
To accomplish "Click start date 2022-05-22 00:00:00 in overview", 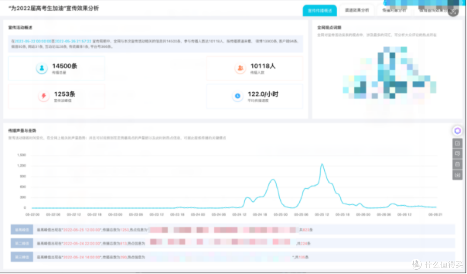I will pyautogui.click(x=33, y=41).
